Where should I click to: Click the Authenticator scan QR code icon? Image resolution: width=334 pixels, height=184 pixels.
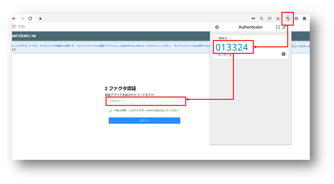[278, 27]
